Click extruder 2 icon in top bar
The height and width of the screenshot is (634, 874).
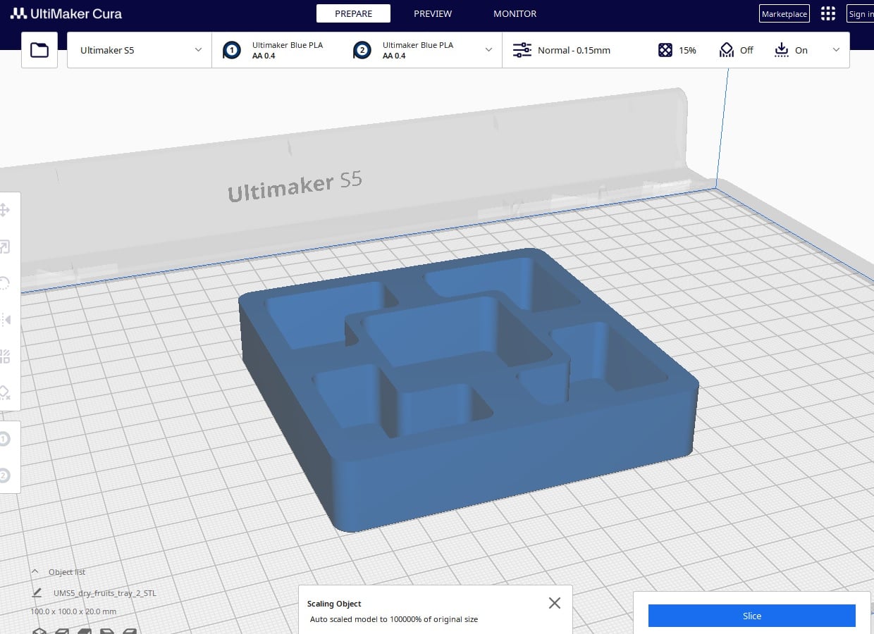tap(362, 50)
